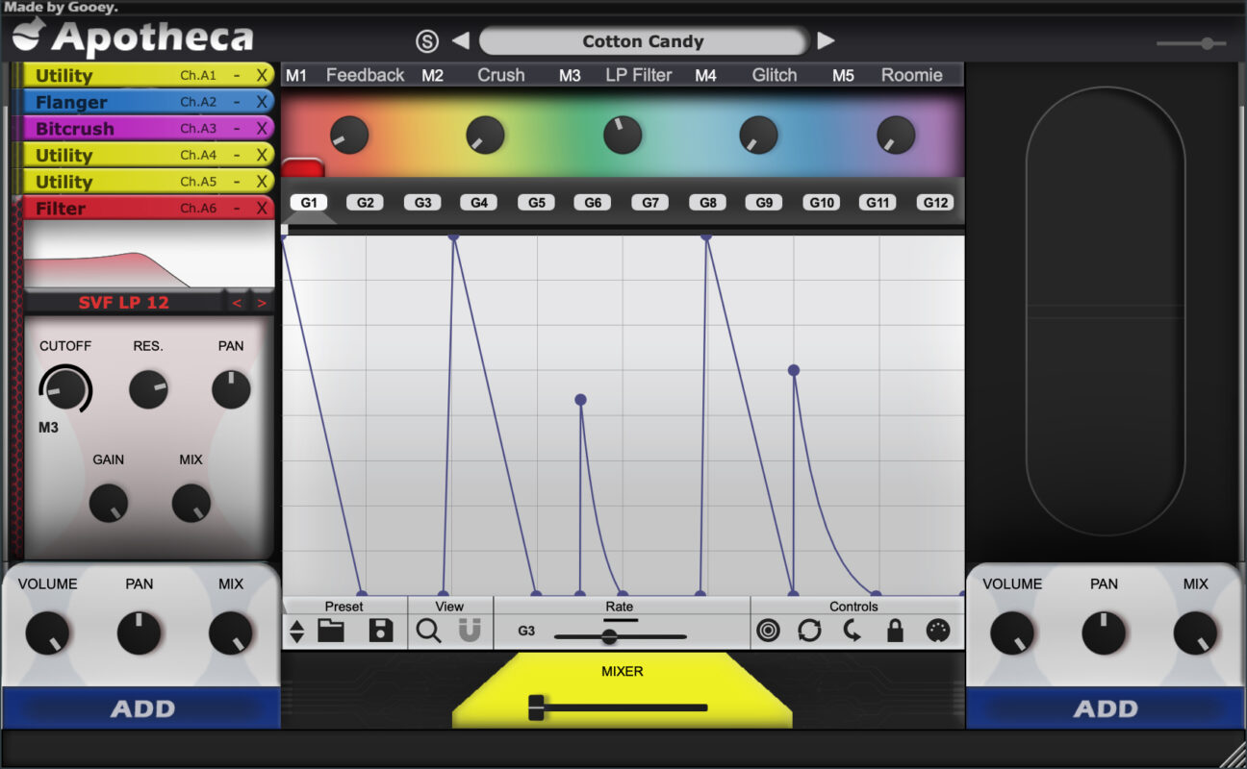Click the MIDI connector icon
1247x769 pixels.
[937, 631]
